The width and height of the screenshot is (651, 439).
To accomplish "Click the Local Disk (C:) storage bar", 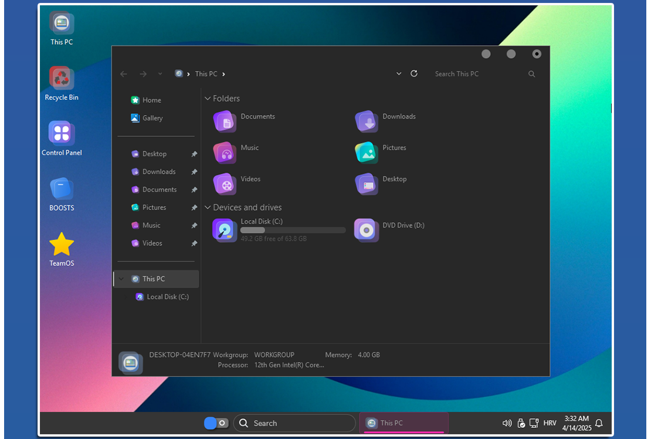I will pyautogui.click(x=293, y=231).
